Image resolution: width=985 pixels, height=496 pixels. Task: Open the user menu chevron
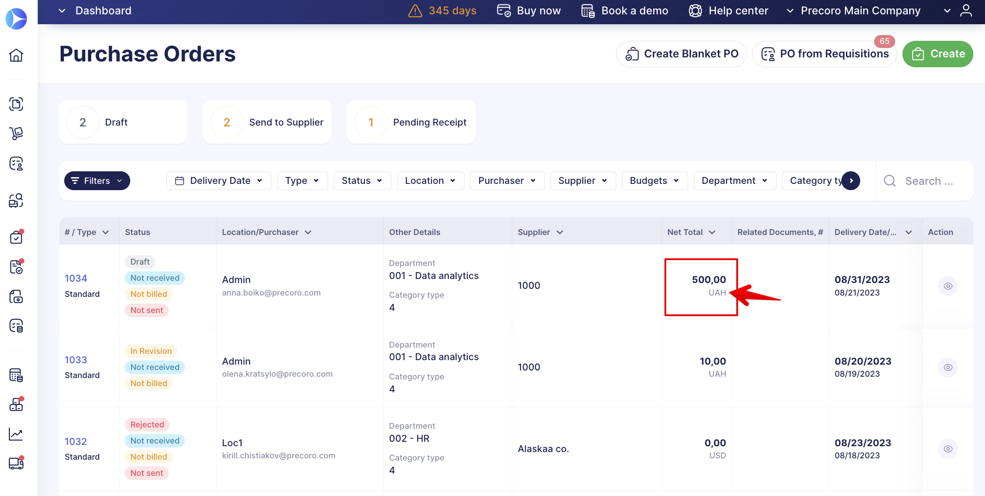pyautogui.click(x=947, y=11)
